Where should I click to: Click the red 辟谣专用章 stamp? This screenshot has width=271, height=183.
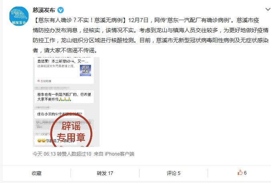(x=71, y=131)
